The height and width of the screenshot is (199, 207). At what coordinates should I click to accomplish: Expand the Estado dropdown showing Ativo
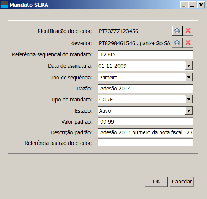[189, 110]
